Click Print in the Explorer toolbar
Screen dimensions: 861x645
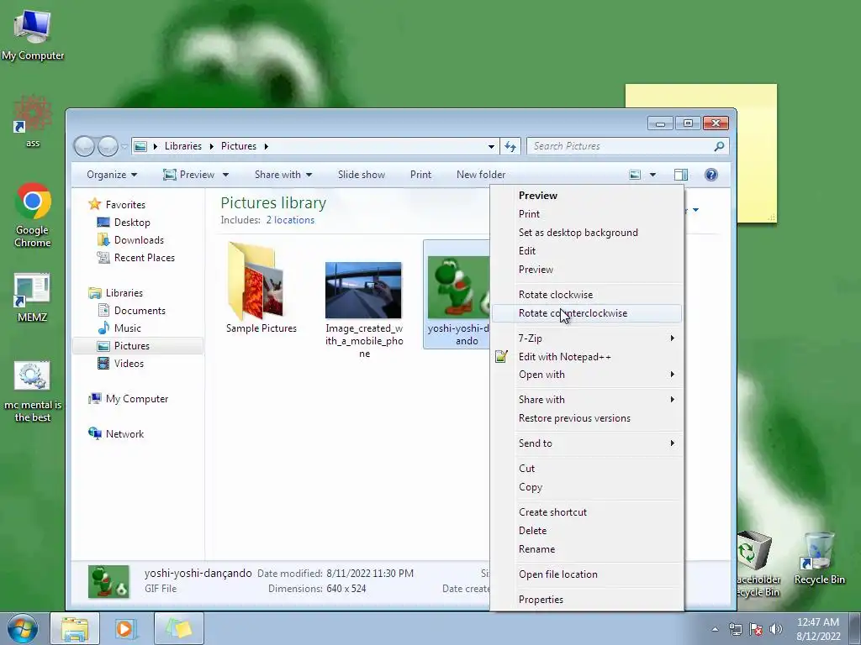pos(420,175)
